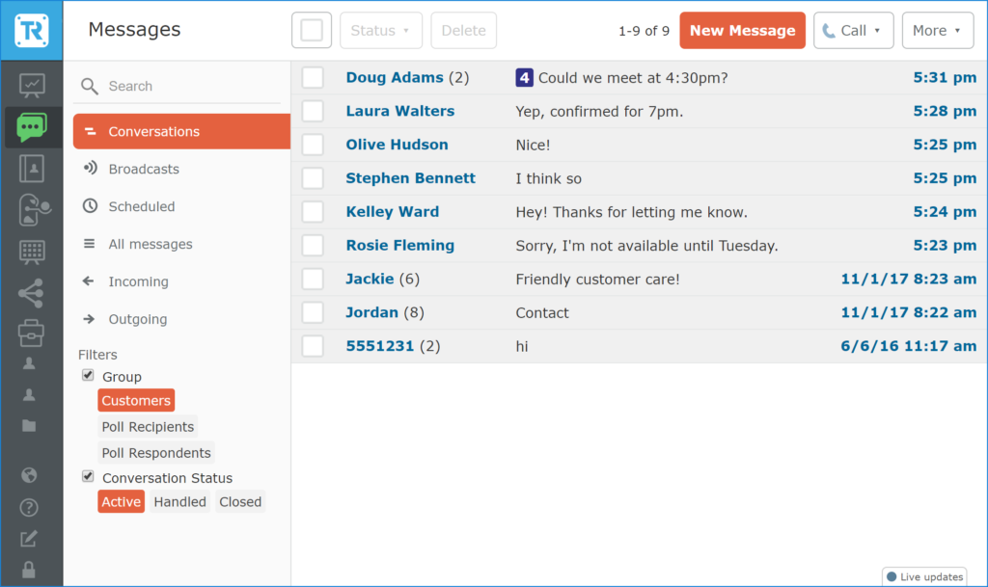This screenshot has width=988, height=587.
Task: Open the conversation with Laura Walters
Action: tap(399, 111)
